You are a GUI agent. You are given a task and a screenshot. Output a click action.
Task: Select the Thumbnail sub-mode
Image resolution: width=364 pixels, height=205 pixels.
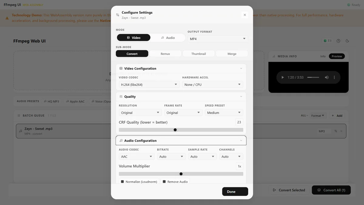coord(199,54)
